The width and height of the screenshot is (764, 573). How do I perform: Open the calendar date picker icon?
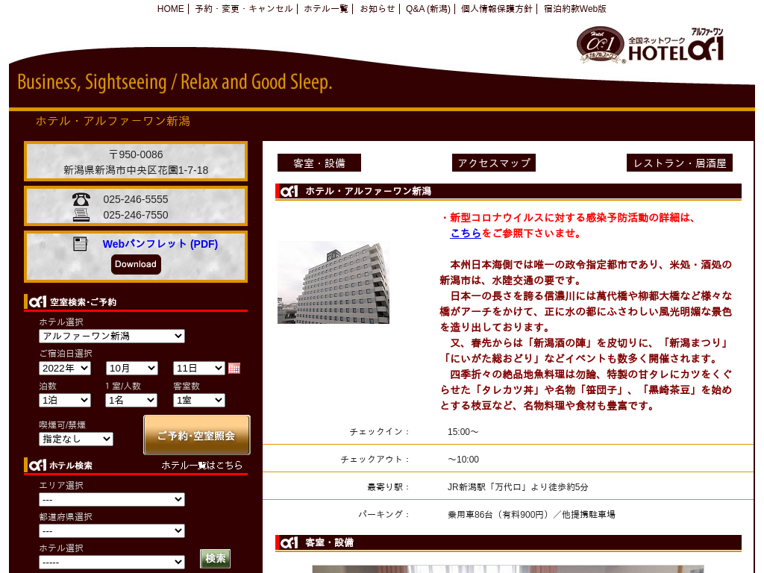point(234,369)
